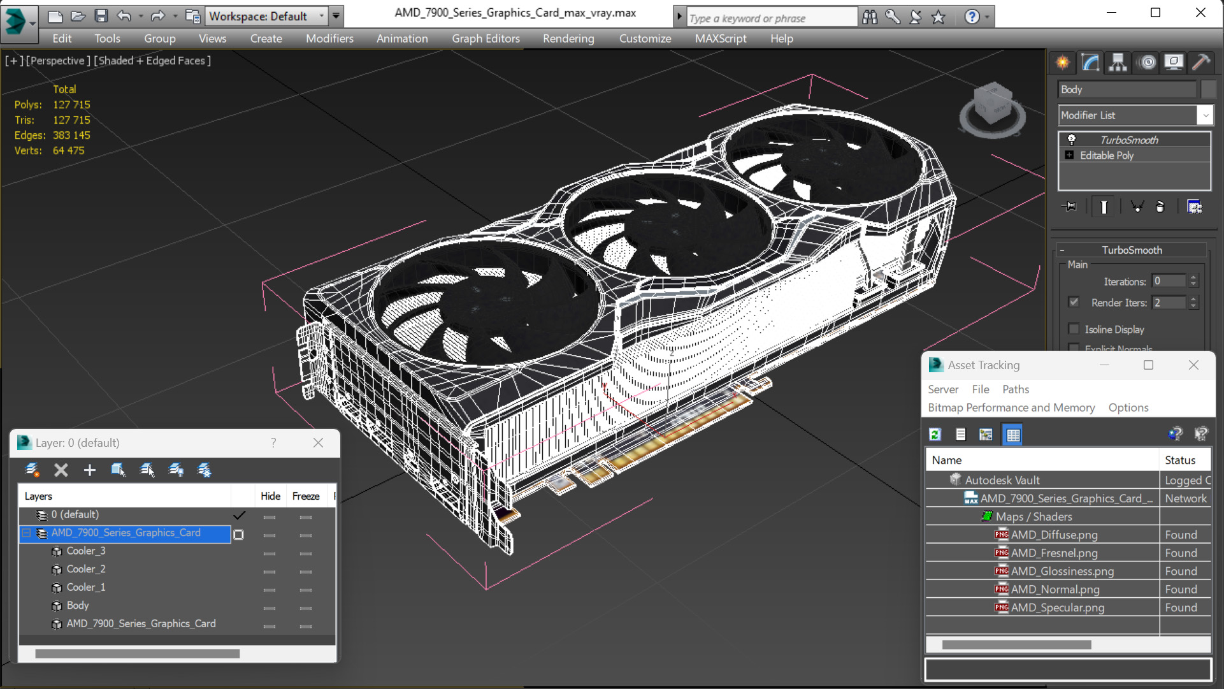Click the Layers column header

tap(124, 496)
